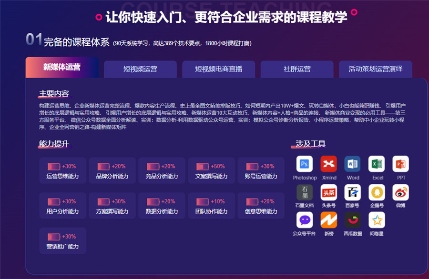This screenshot has width=429, height=279.
Task: Click the 西瓜数据 icon
Action: [353, 220]
